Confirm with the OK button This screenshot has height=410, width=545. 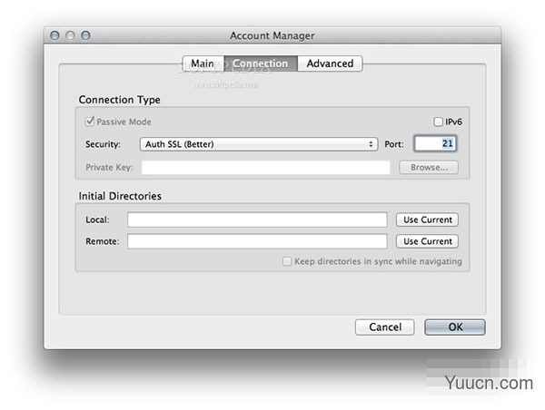point(455,327)
